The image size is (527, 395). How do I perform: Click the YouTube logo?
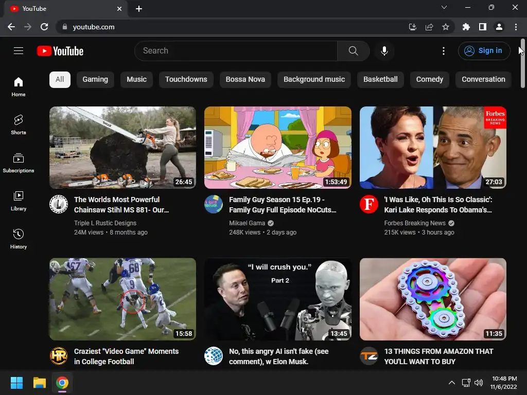coord(60,51)
